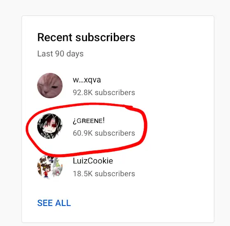The image size is (230, 226).
Task: Open the ¿GREENE! channel name
Action: (89, 121)
